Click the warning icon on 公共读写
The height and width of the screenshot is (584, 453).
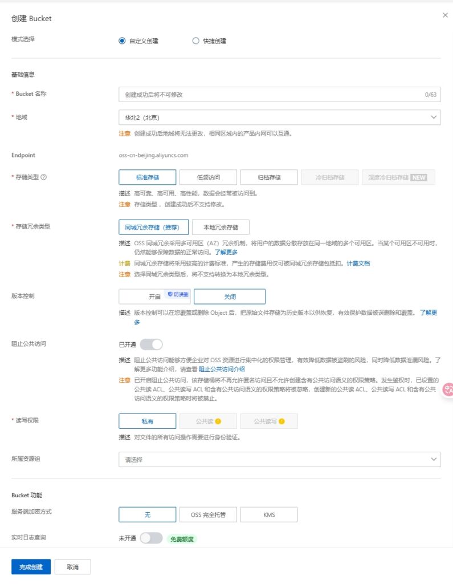(x=281, y=421)
